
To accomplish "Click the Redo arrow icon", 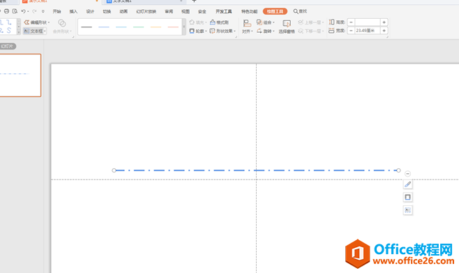I will (34, 11).
